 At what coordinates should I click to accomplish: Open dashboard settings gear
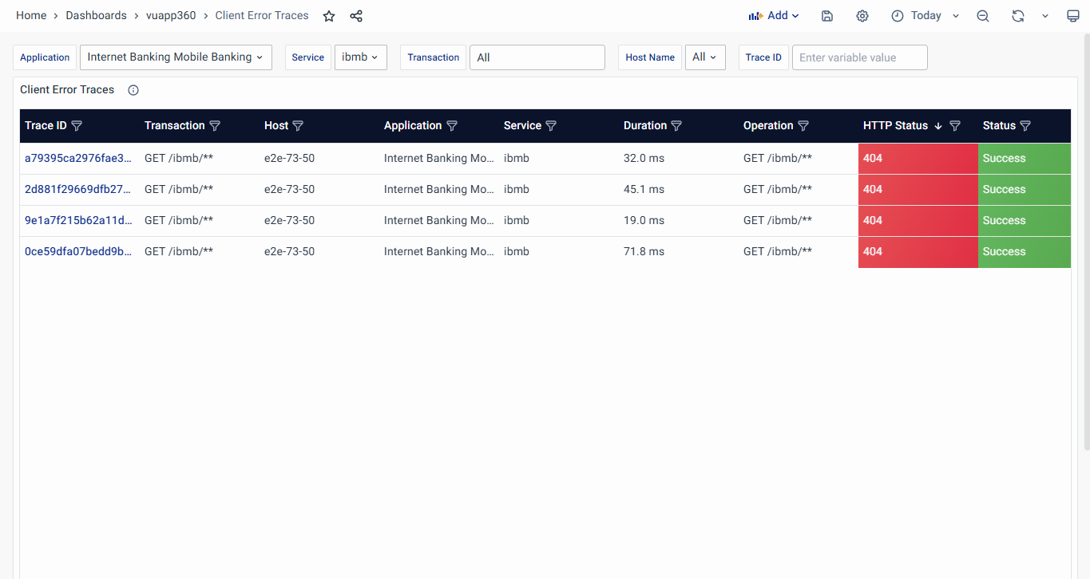[862, 16]
